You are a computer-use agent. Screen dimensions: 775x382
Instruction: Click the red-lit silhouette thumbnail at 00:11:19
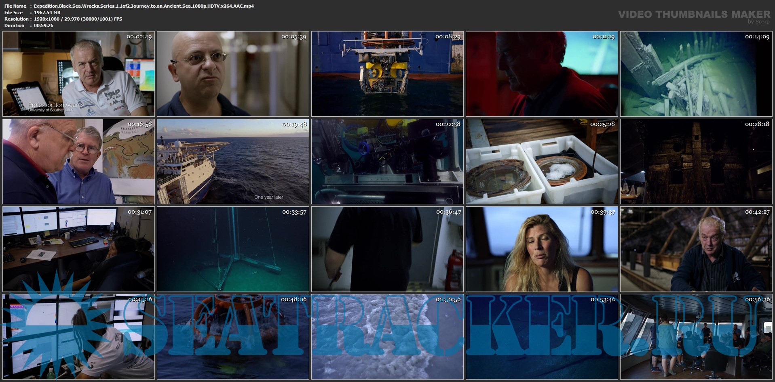pos(542,74)
